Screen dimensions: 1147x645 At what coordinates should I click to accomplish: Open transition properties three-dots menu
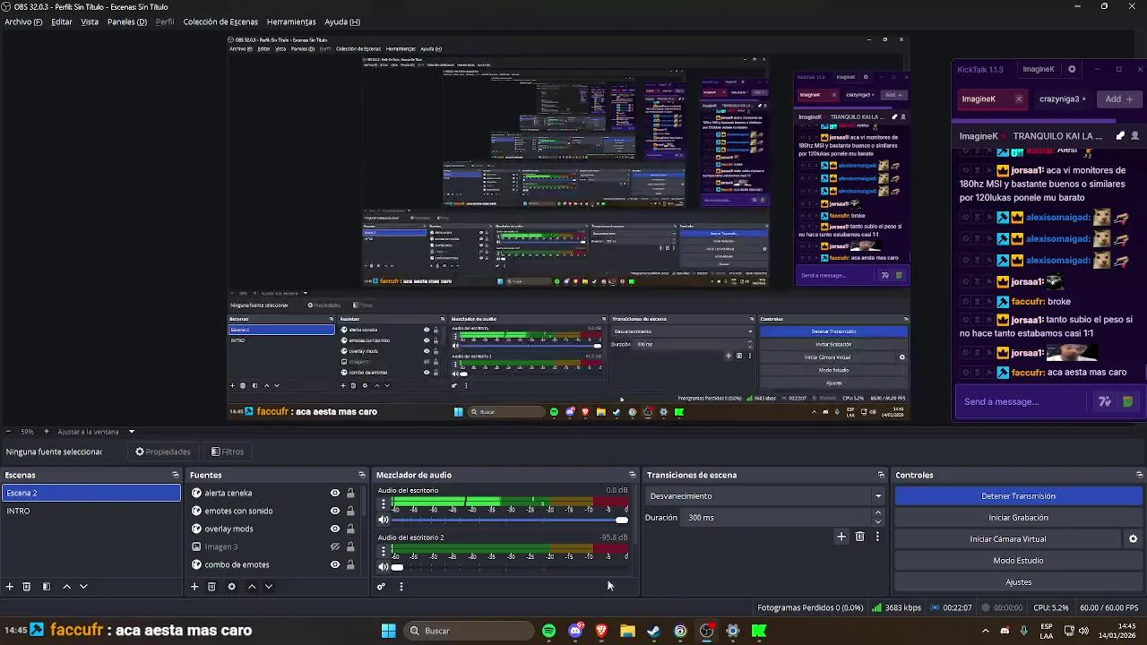[877, 537]
